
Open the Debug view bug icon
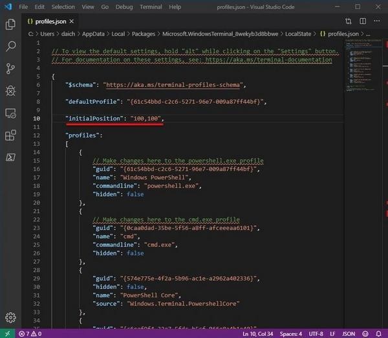pyautogui.click(x=10, y=91)
